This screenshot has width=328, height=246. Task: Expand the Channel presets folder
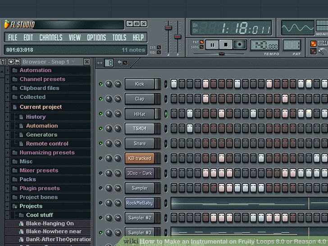click(x=7, y=79)
